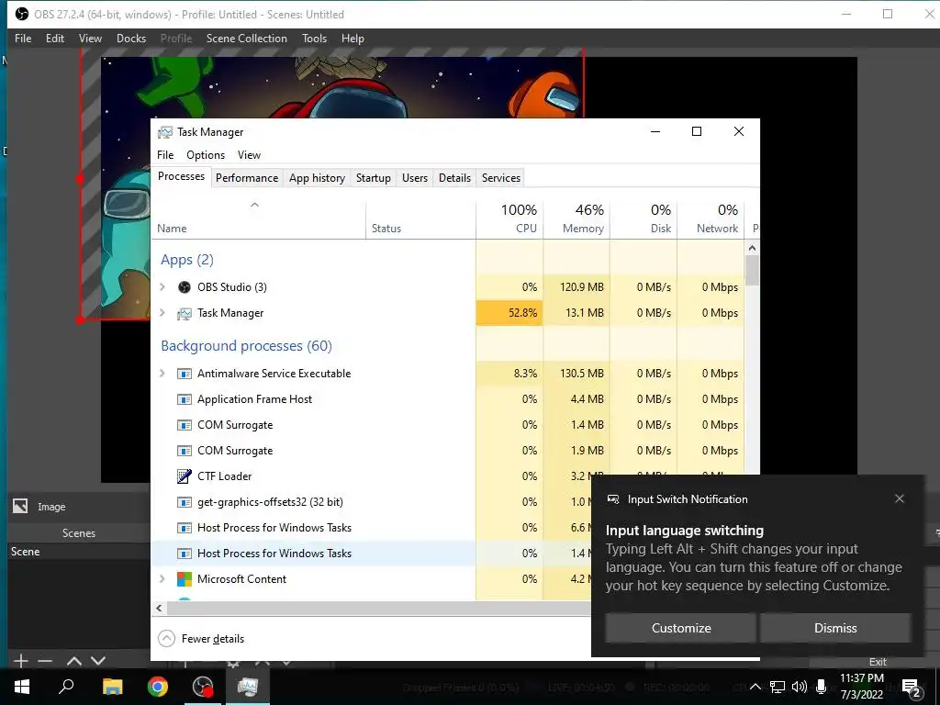Click the 130.5 MB memory cell
Viewport: 940px width, 705px height.
[x=576, y=374]
